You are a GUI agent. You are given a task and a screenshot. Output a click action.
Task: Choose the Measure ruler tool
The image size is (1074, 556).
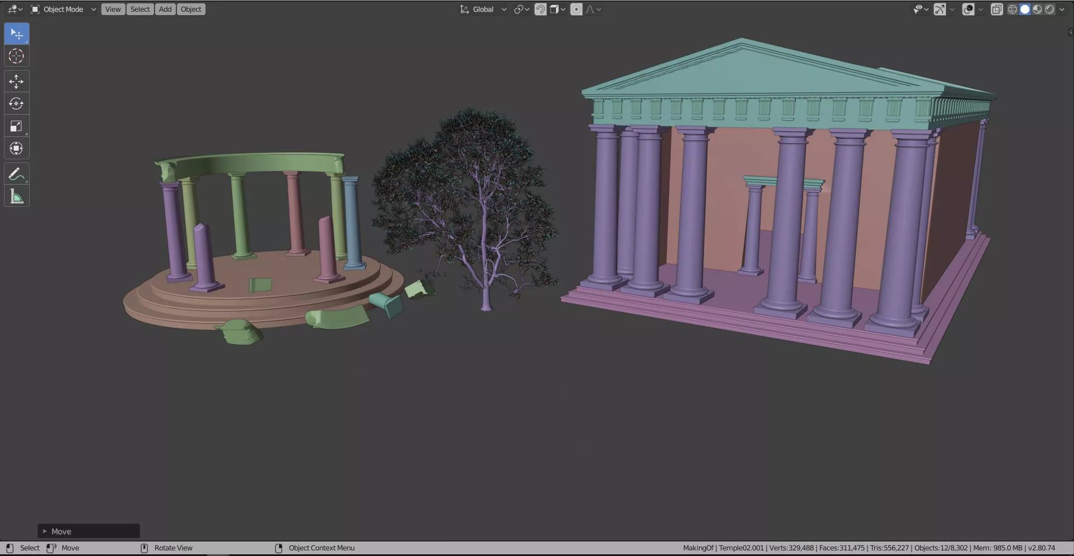(16, 197)
